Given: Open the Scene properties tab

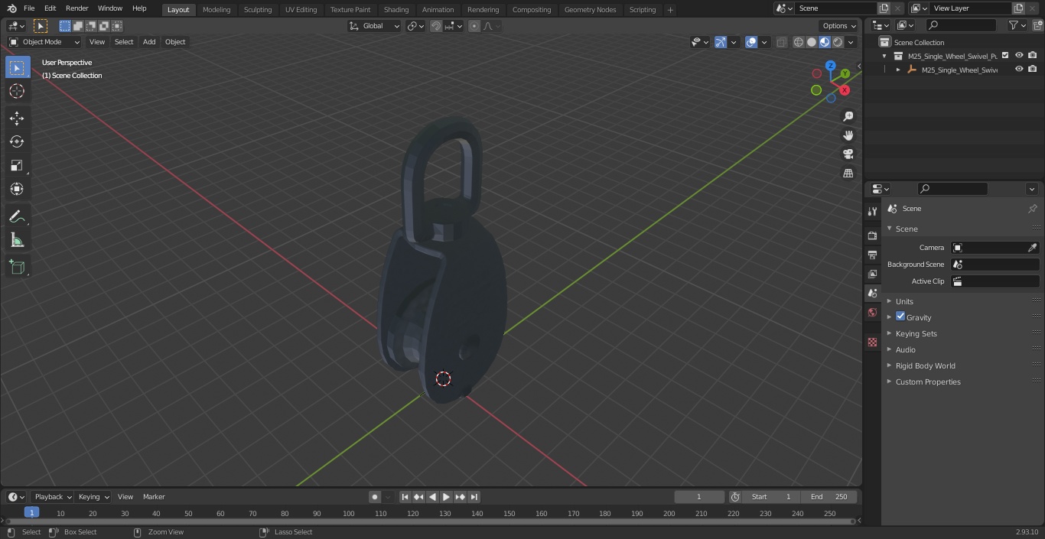Looking at the screenshot, I should 872,293.
